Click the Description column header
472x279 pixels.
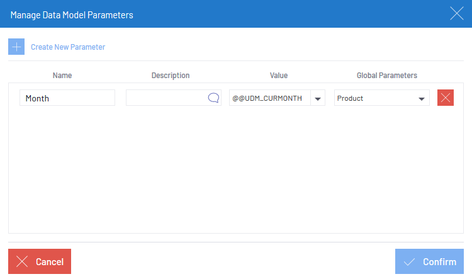(x=171, y=76)
